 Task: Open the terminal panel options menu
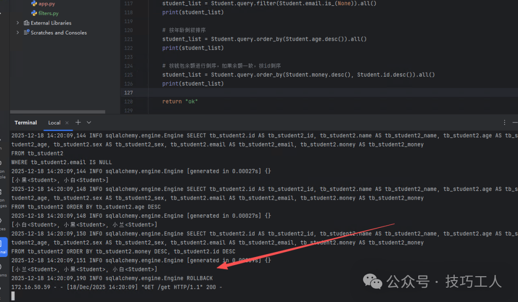pos(505,123)
